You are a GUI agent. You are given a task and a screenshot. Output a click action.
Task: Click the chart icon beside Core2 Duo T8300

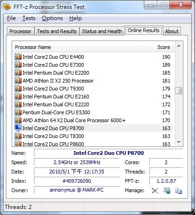pos(18,136)
